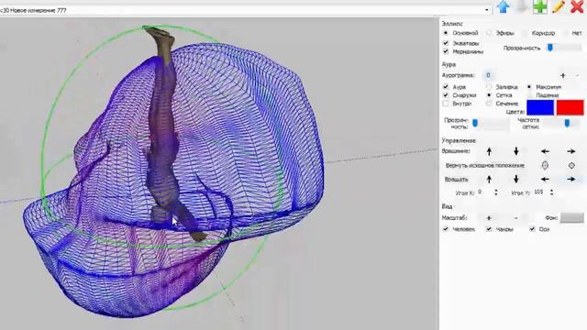Toggle the Экваторы checkbox
This screenshot has width=587, height=330.
pos(446,43)
